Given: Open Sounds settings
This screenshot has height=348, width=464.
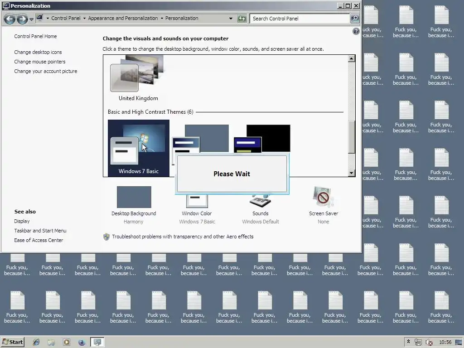Looking at the screenshot, I should tap(261, 209).
